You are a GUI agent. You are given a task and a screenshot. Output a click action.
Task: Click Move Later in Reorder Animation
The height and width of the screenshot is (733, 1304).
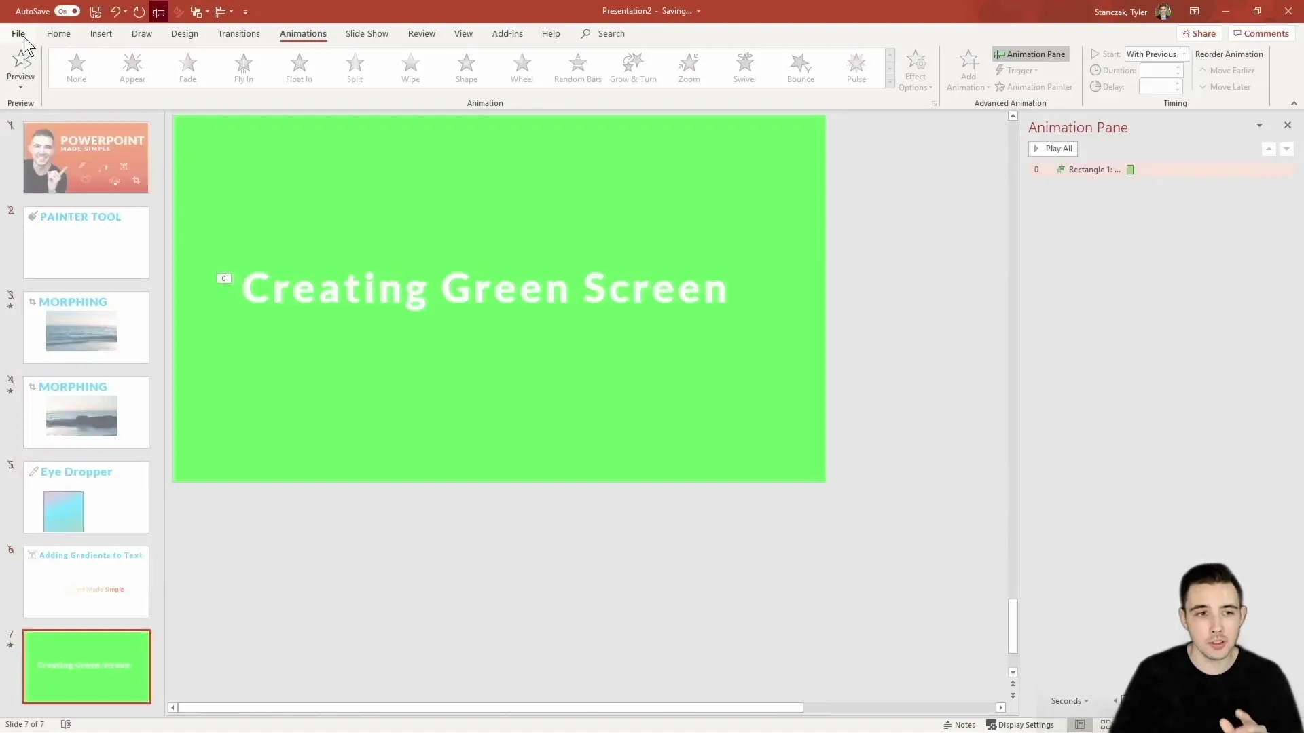[x=1225, y=87]
